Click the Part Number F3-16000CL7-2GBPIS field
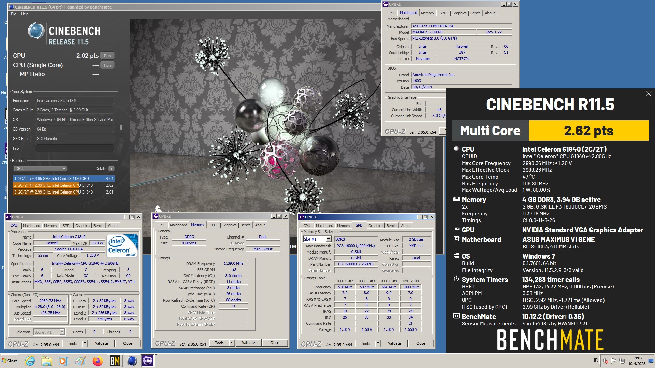Viewport: 655px width, 368px height. 356,264
